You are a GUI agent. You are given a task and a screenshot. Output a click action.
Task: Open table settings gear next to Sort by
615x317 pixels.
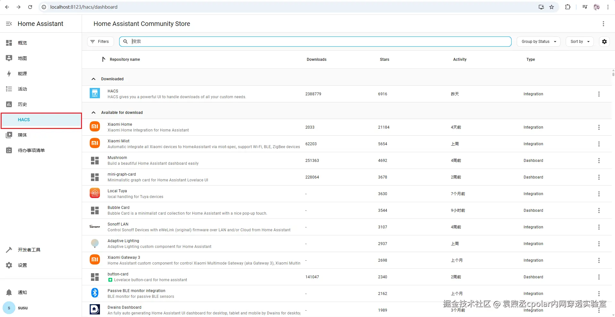tap(604, 42)
